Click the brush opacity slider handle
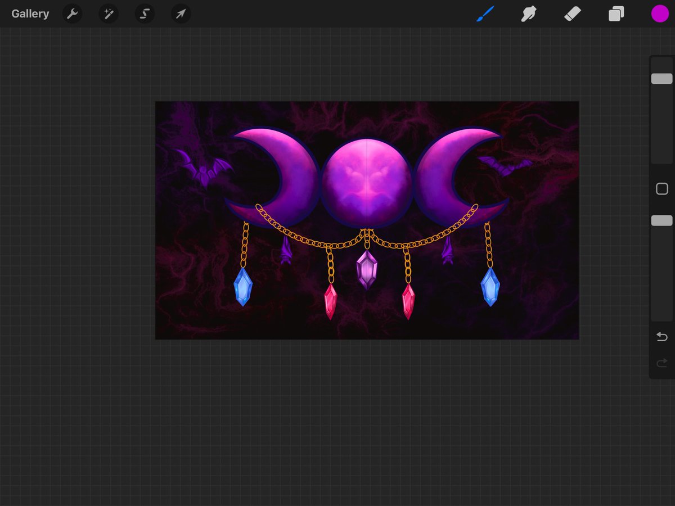Viewport: 675px width, 506px height. click(x=661, y=220)
